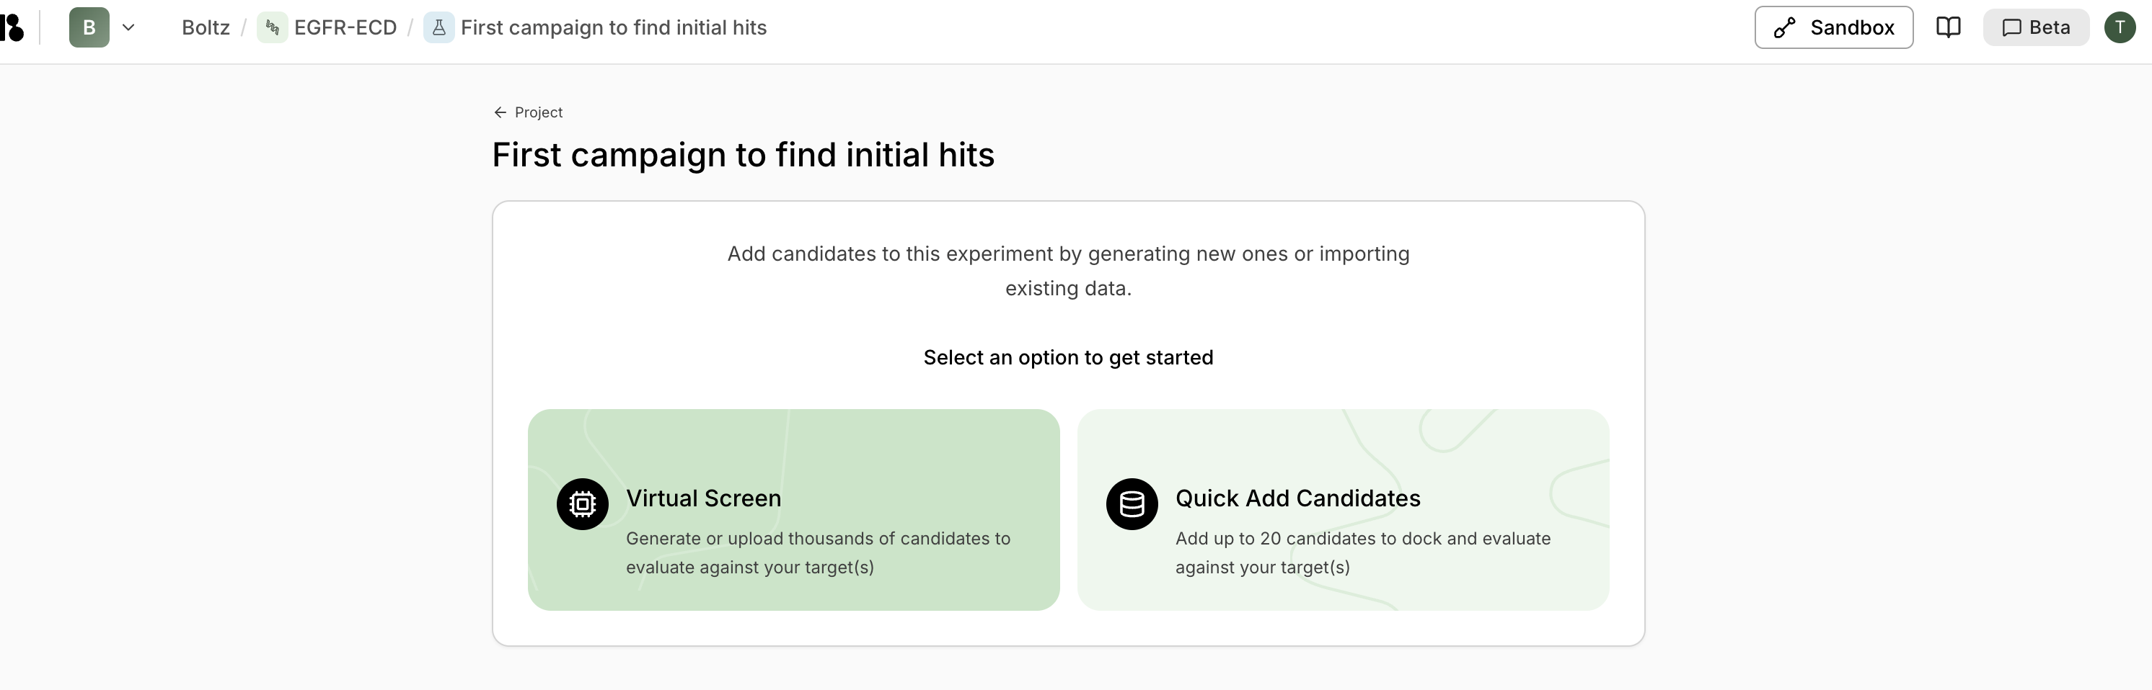Go to the Boltz breadcrumb
2152x690 pixels.
206,27
